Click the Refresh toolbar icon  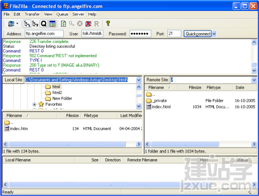[x=63, y=24]
